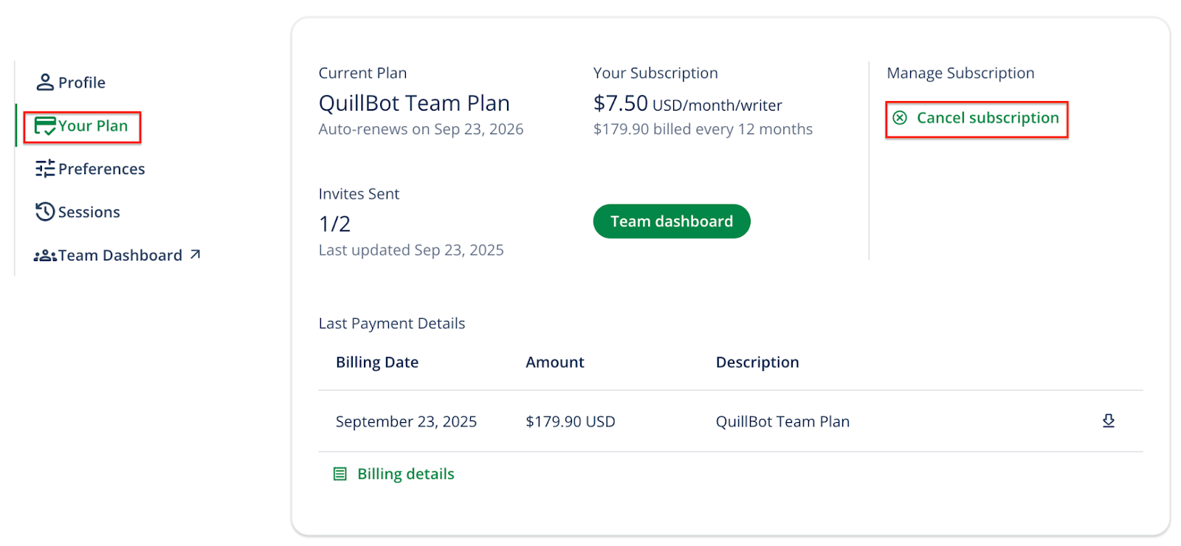Screen dimensions: 1181x546
Task: Click the Your Plan card icon
Action: coord(45,126)
